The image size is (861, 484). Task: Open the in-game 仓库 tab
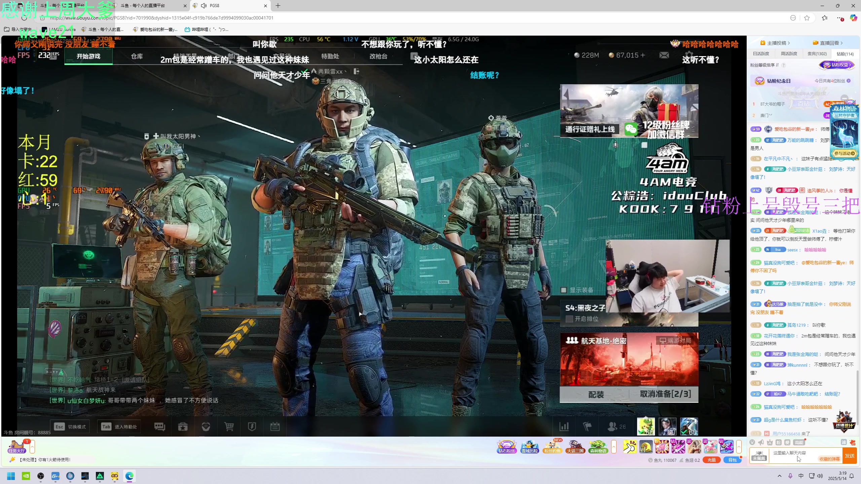(137, 56)
